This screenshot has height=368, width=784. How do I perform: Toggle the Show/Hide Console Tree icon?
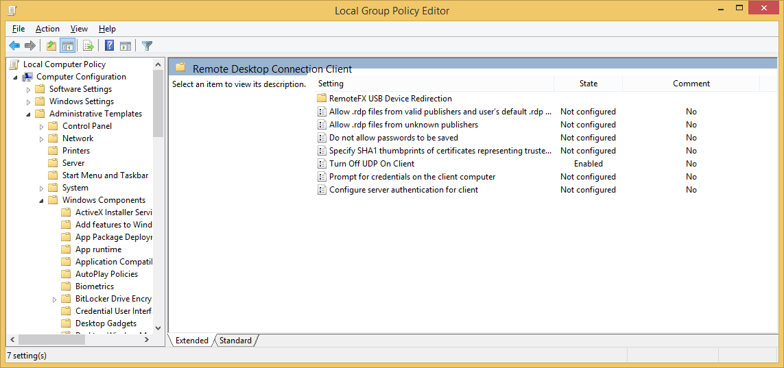click(67, 46)
